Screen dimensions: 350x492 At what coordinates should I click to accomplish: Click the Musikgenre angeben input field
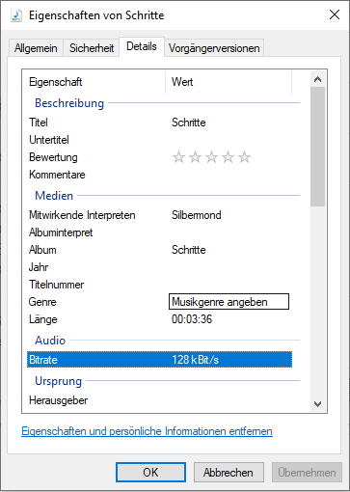(x=229, y=302)
